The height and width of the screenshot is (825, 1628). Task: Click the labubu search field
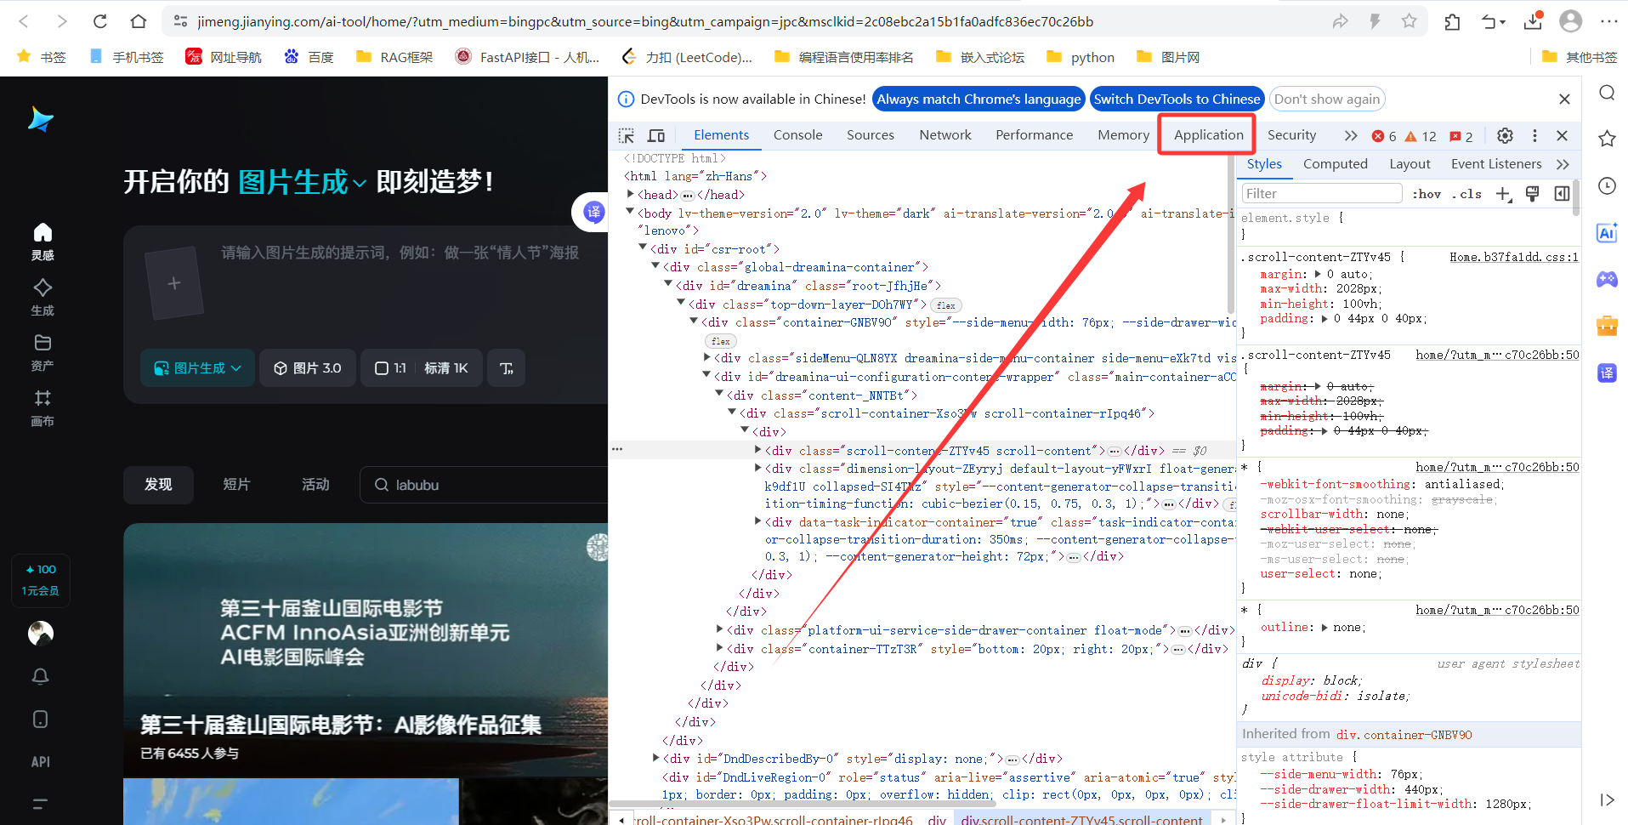tap(484, 485)
